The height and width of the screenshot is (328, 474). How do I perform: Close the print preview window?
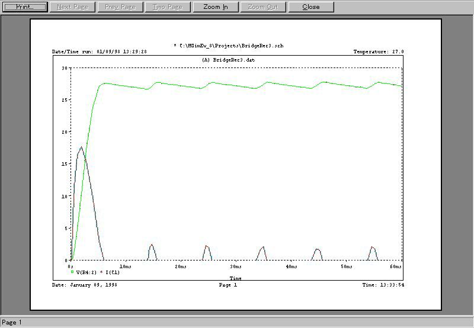coord(311,7)
